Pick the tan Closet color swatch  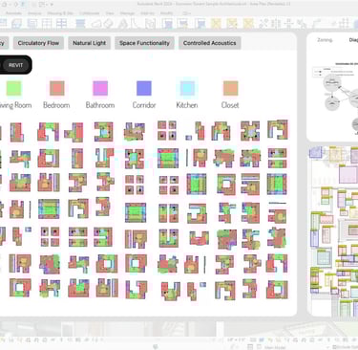pos(231,88)
